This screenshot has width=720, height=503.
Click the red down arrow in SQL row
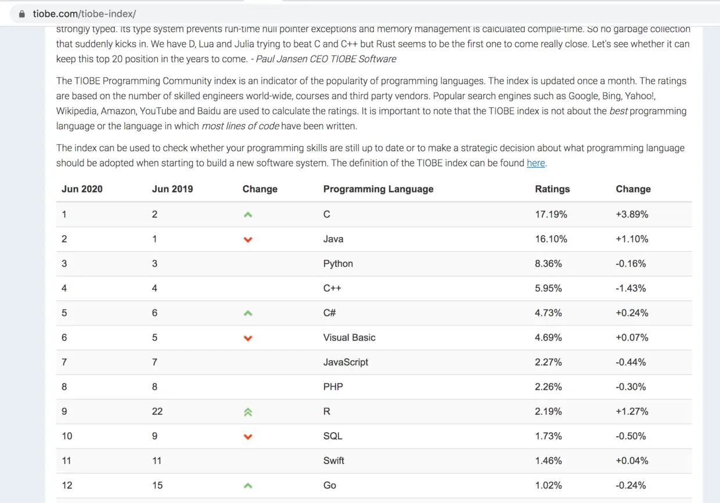pyautogui.click(x=248, y=437)
